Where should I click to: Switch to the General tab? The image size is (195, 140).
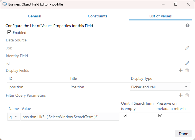[x=34, y=16]
